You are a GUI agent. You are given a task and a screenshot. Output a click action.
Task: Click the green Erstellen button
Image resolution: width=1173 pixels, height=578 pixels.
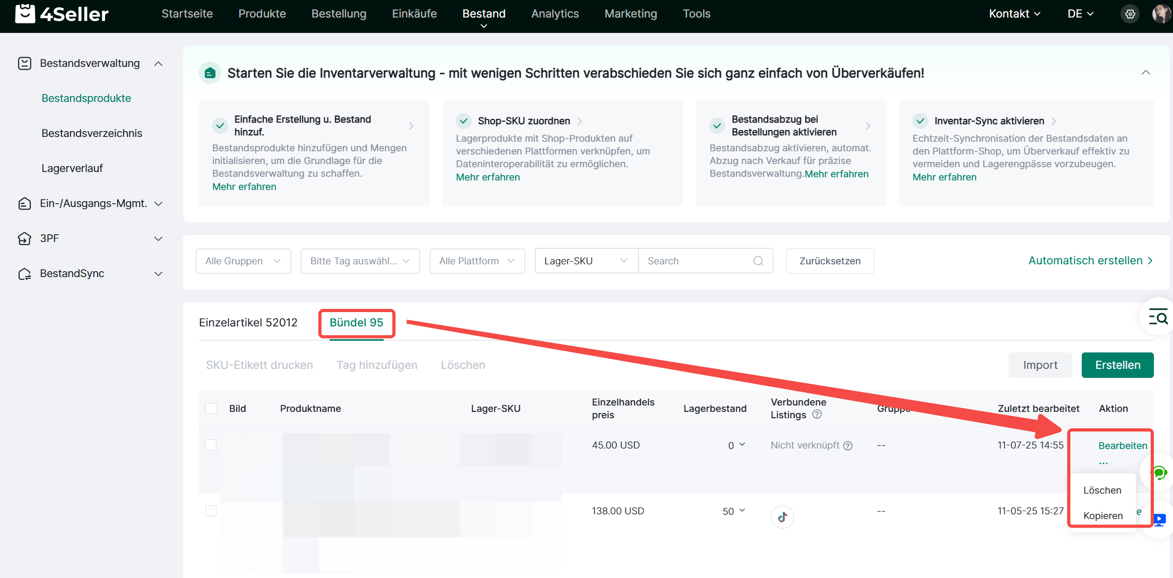(x=1117, y=365)
